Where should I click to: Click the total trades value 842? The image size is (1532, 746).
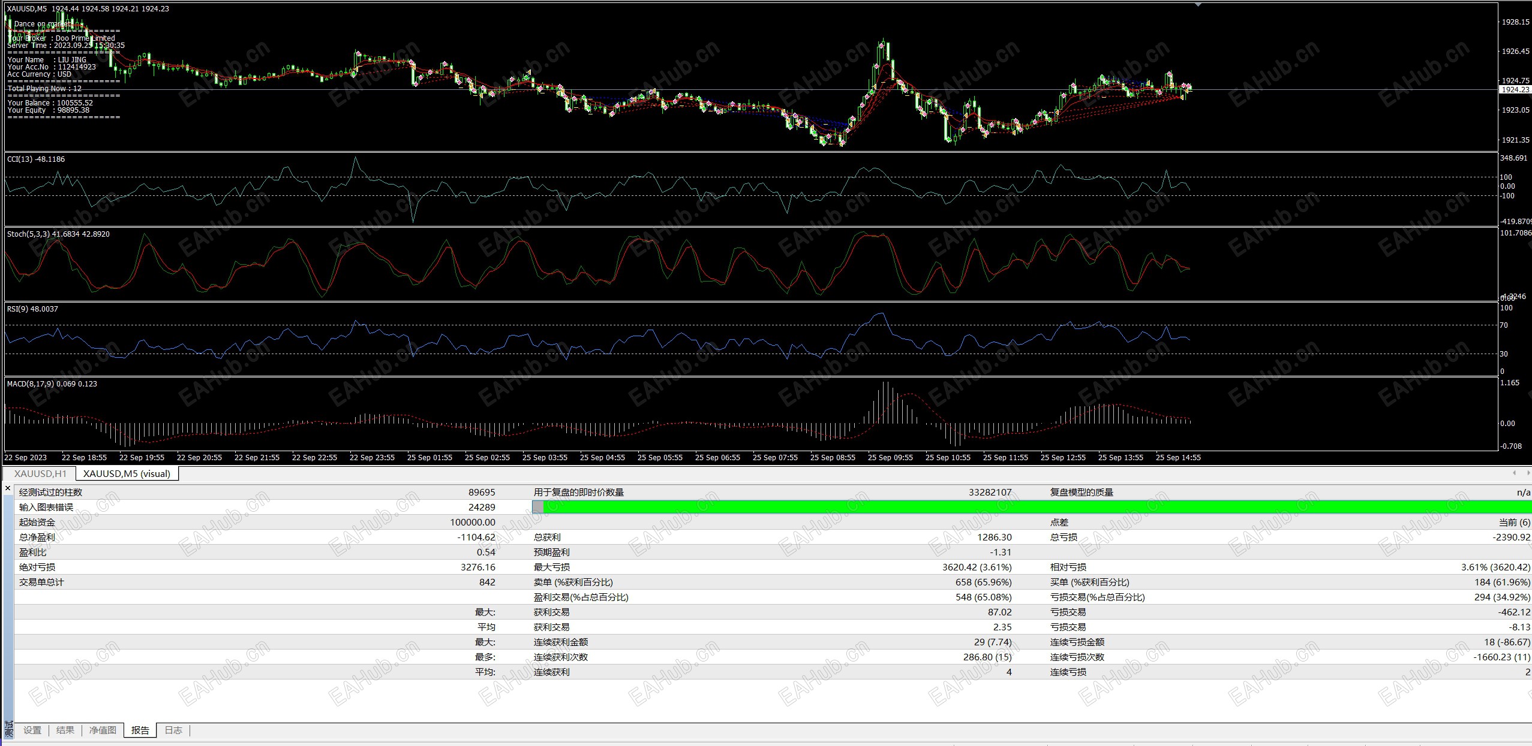487,582
